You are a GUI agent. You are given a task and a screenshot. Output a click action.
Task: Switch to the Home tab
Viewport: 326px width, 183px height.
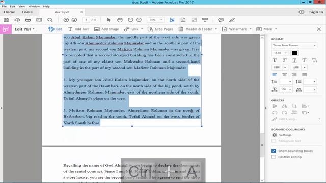tap(9, 12)
